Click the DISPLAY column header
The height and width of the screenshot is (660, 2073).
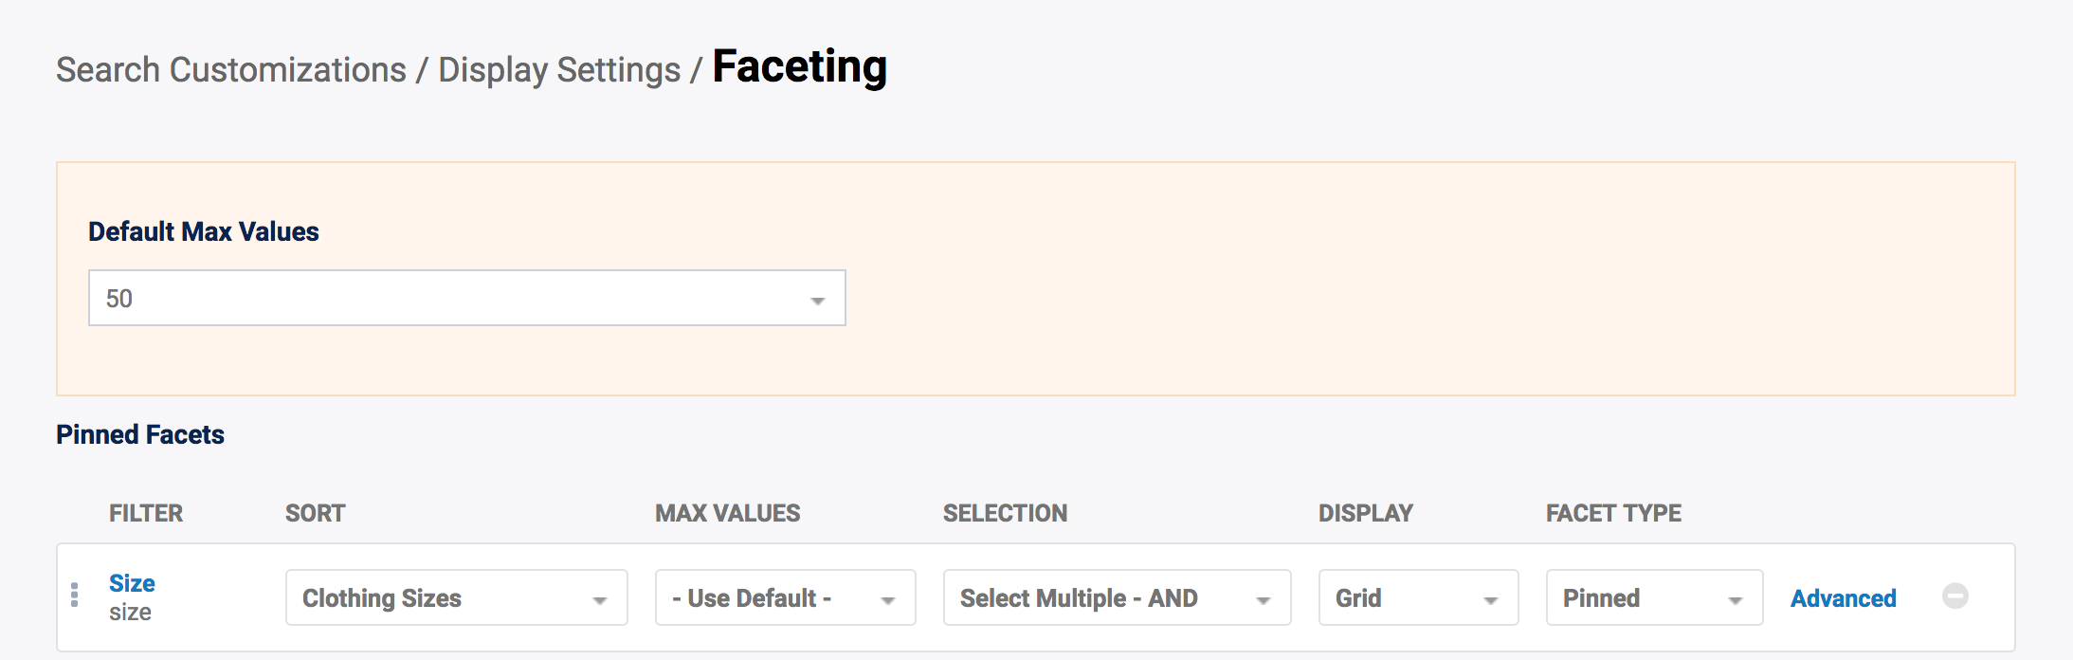[1365, 513]
